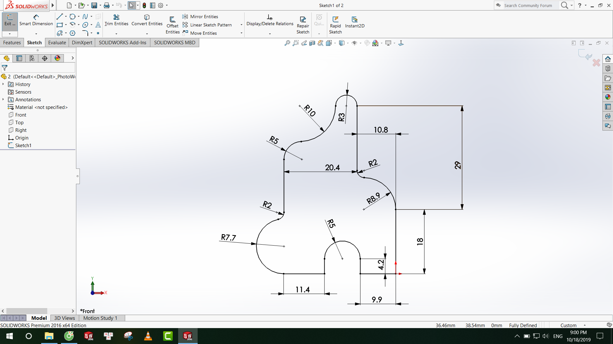
Task: Click Smart Dimension tool
Action: 36,20
